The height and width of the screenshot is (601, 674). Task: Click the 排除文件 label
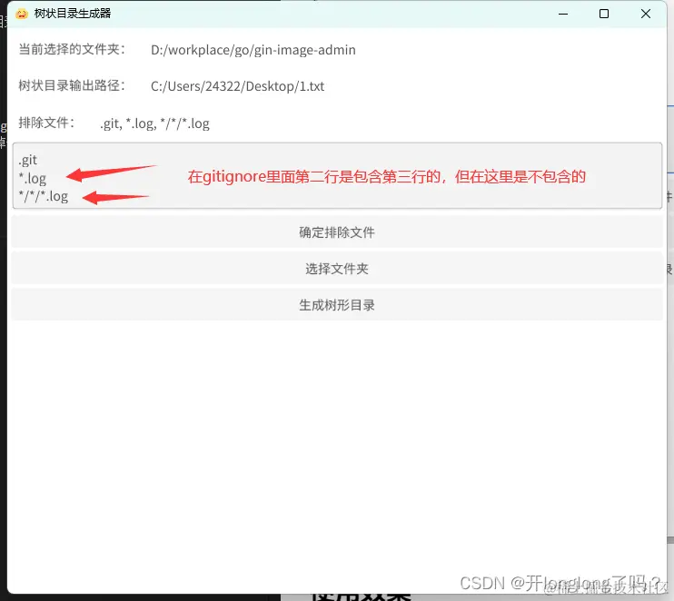pyautogui.click(x=46, y=123)
